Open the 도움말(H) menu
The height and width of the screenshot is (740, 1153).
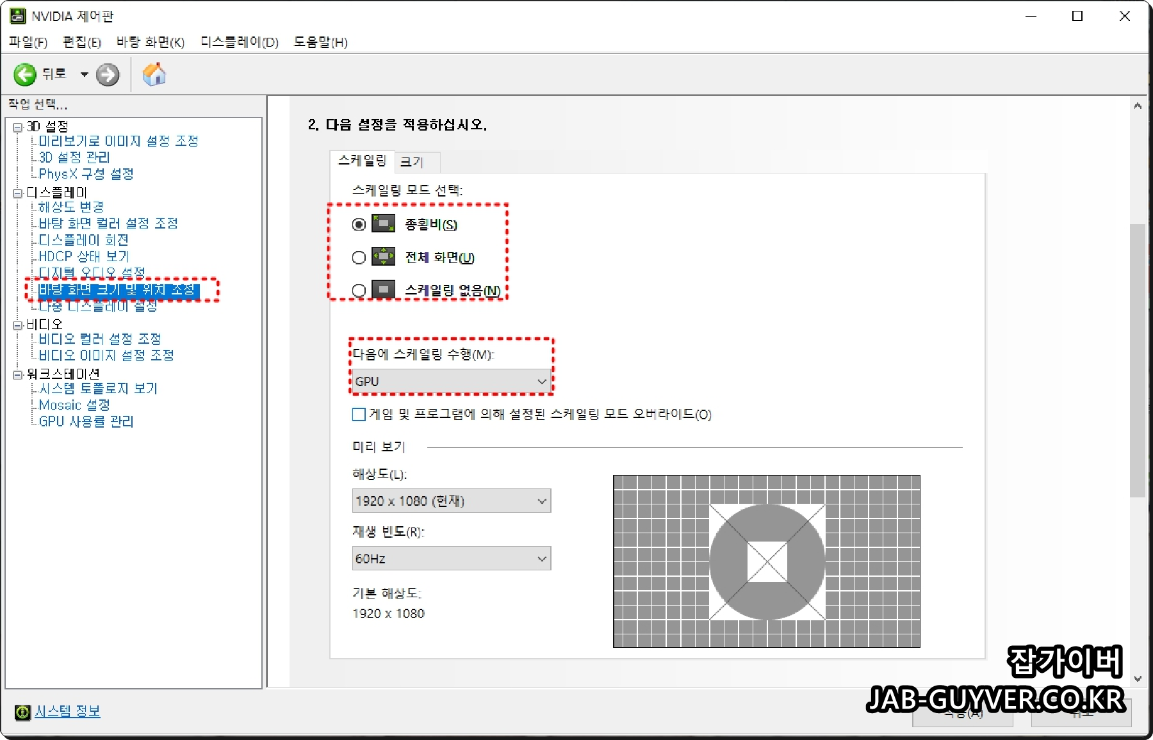click(320, 42)
